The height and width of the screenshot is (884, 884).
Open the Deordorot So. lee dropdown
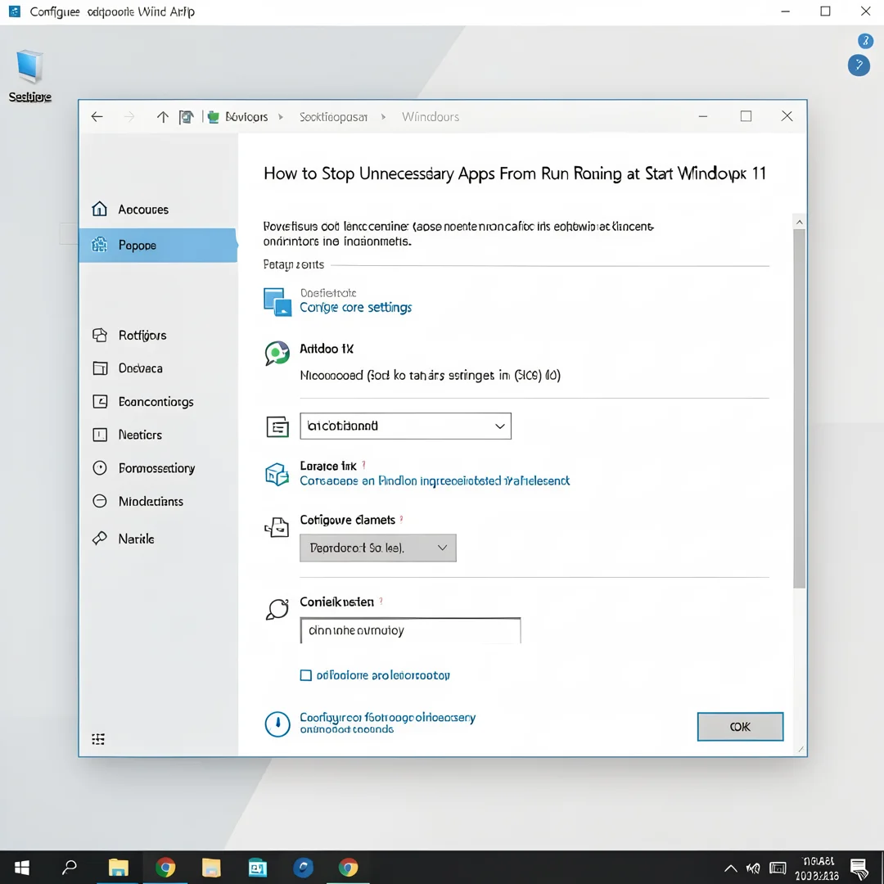(x=377, y=548)
